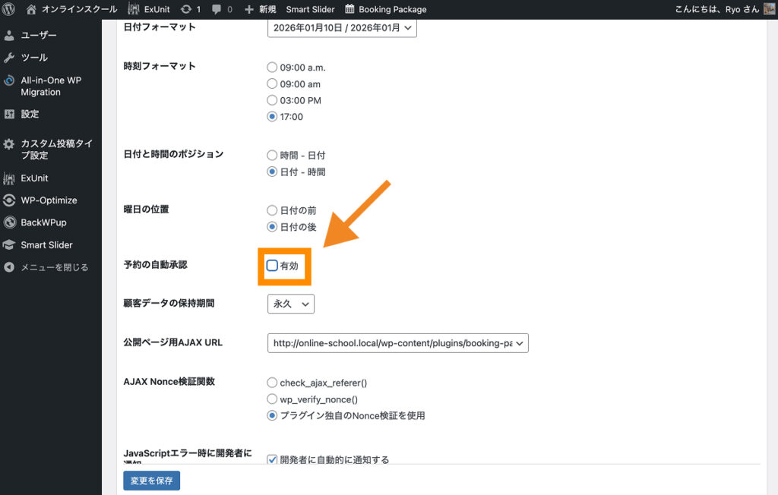Click the updates refresh icon
Image resolution: width=778 pixels, height=495 pixels.
[186, 9]
